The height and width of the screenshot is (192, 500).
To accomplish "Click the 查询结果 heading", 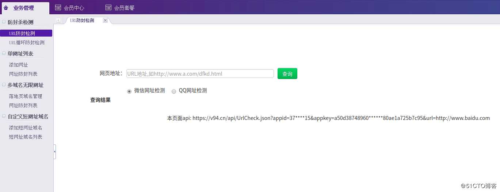I will pyautogui.click(x=100, y=100).
